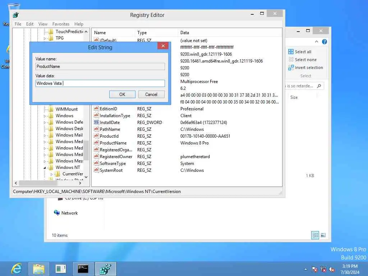Close the Edit String dialog with the red X
The height and width of the screenshot is (276, 368).
point(163,46)
